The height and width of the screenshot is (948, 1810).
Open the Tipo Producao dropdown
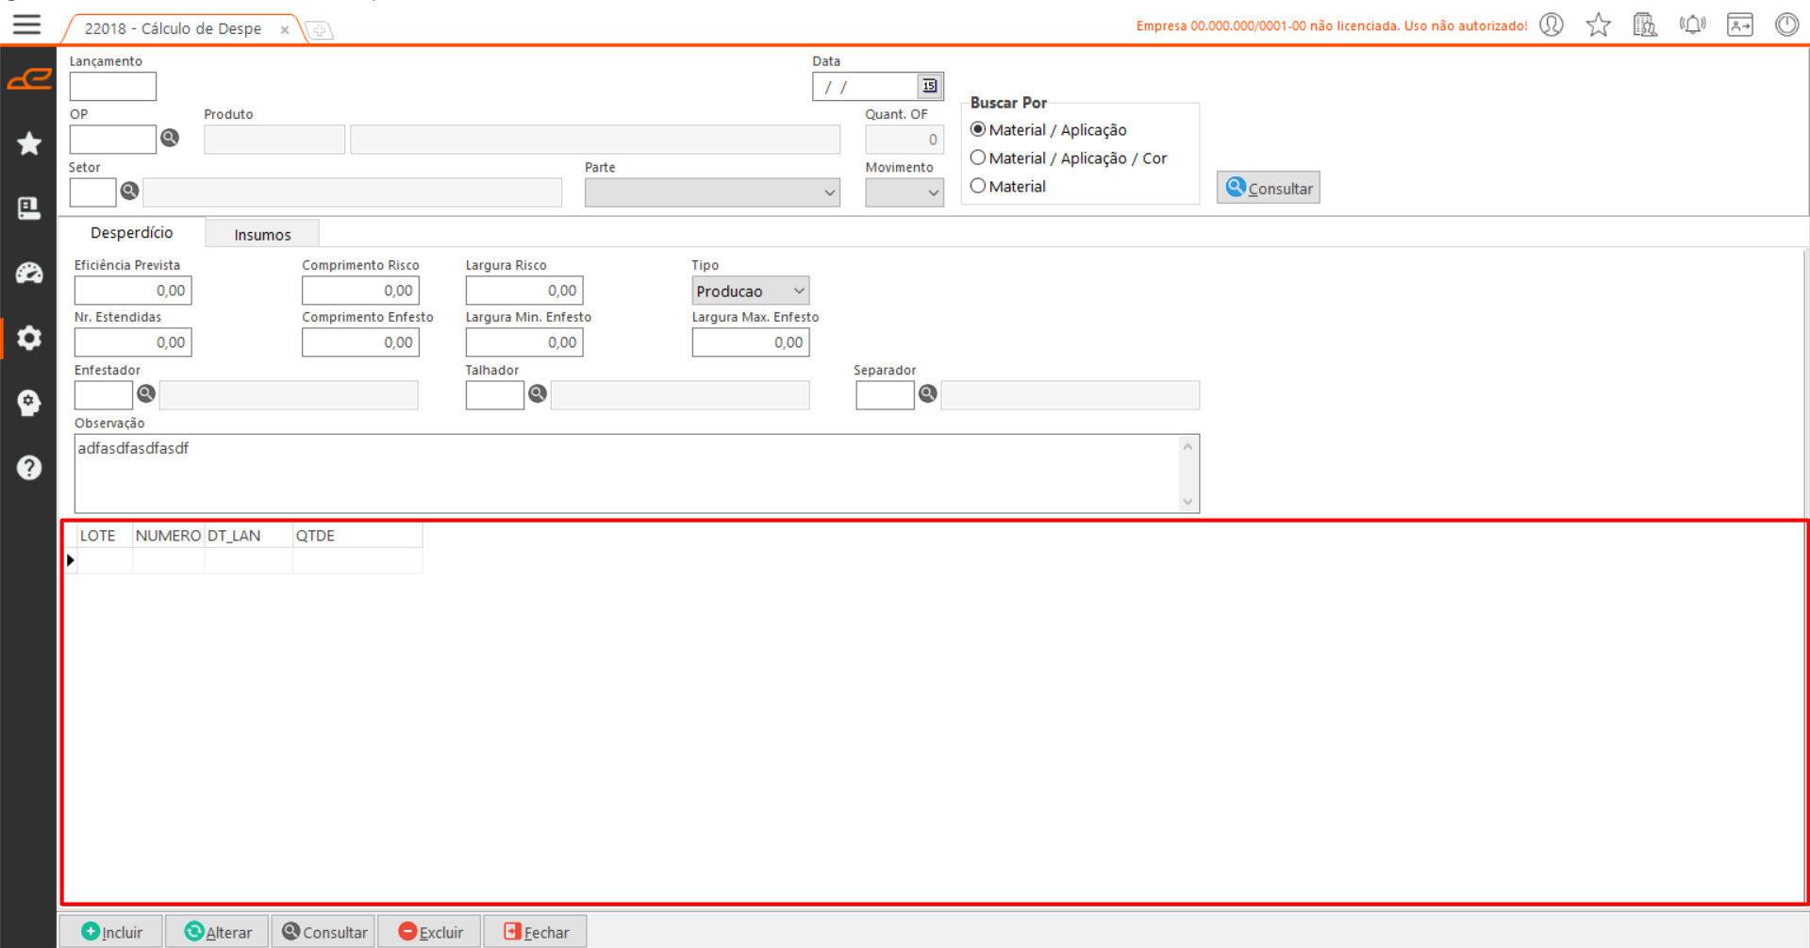[x=798, y=291]
